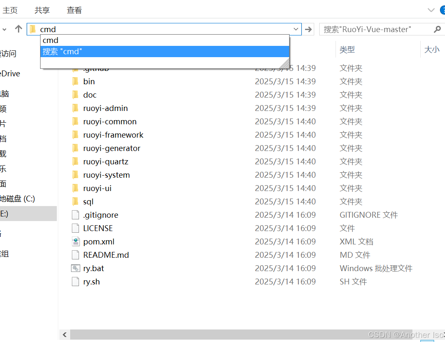Select the ruoyi-framework name text
This screenshot has height=342, width=445.
(x=113, y=135)
